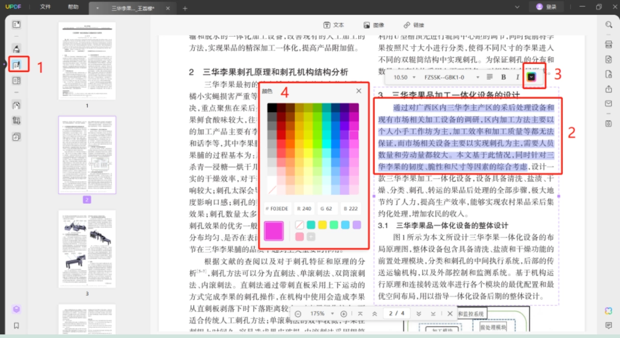Zoom out with the minus button
The image size is (620, 338).
[298, 313]
